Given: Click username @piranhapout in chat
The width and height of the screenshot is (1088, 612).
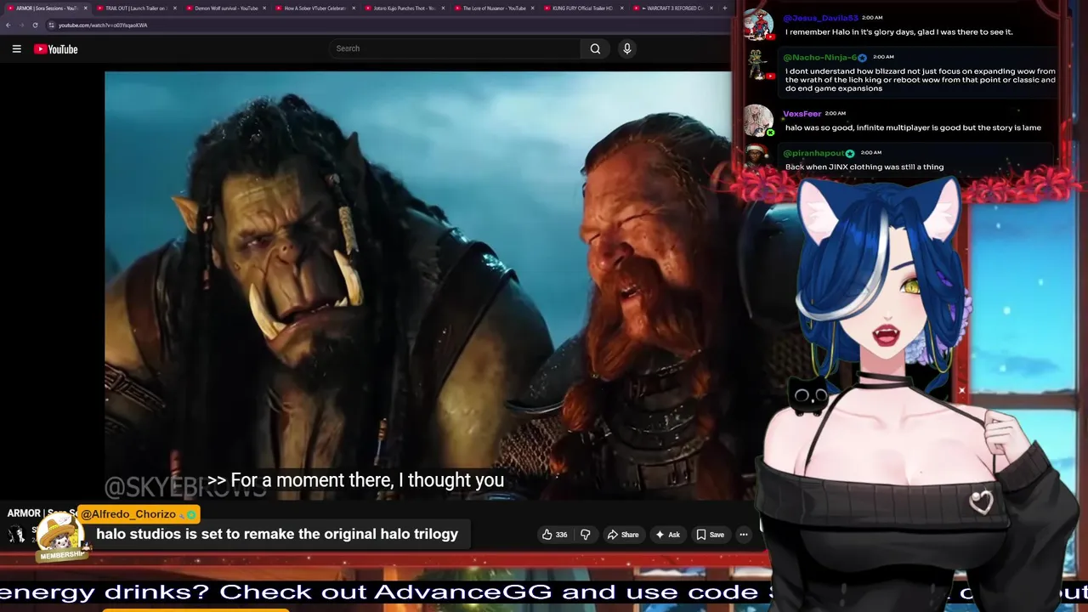Looking at the screenshot, I should [813, 153].
